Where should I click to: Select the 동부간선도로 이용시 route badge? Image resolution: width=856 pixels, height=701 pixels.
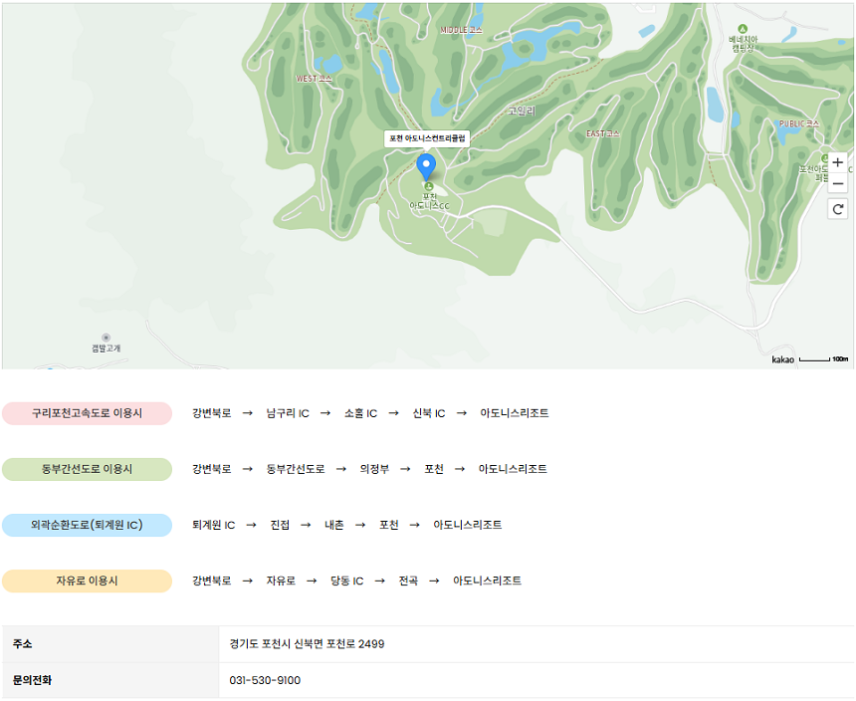tap(87, 469)
